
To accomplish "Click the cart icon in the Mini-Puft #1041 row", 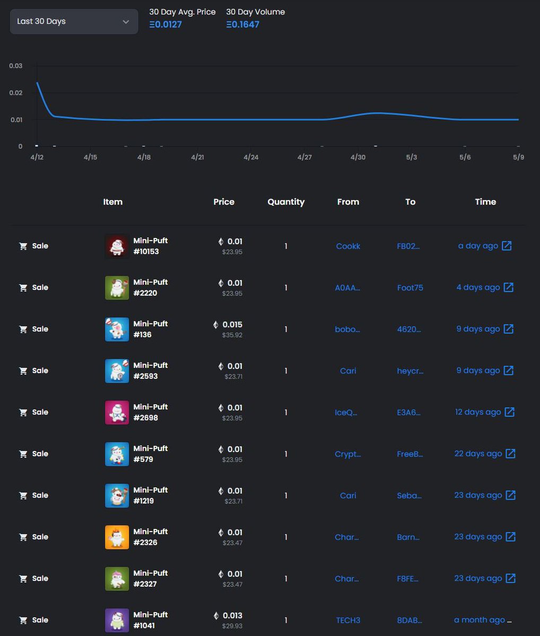I will pos(23,620).
